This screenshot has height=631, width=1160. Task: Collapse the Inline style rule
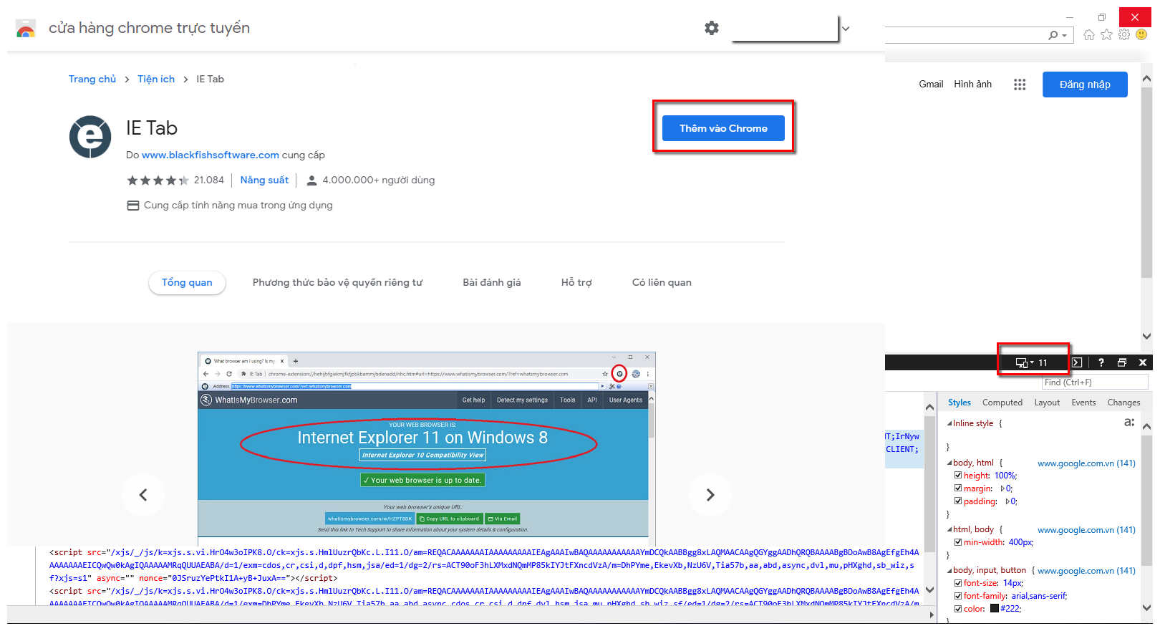click(x=949, y=423)
